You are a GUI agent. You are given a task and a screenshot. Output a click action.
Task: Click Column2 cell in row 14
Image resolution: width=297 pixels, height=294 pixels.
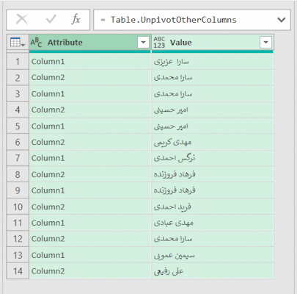click(89, 271)
